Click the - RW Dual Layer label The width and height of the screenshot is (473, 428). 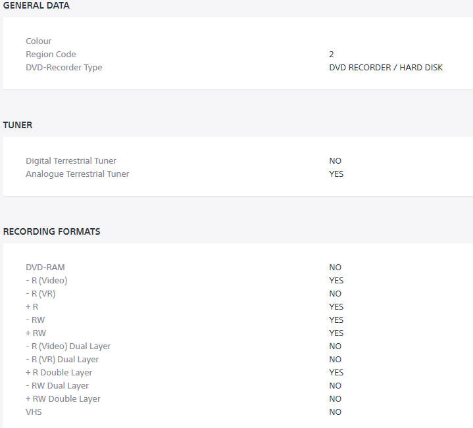(57, 386)
